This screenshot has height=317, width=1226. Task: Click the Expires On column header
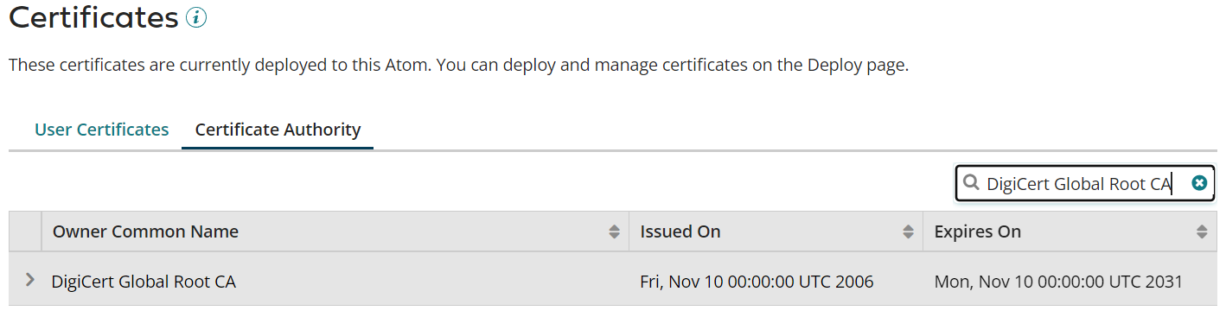[978, 231]
